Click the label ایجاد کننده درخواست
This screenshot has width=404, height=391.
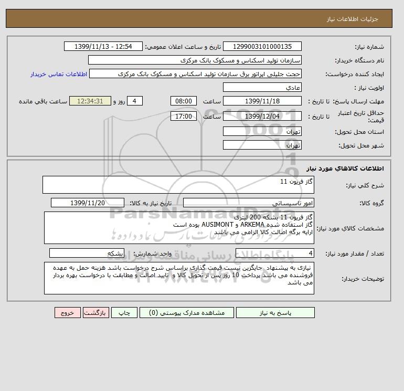[355, 74]
